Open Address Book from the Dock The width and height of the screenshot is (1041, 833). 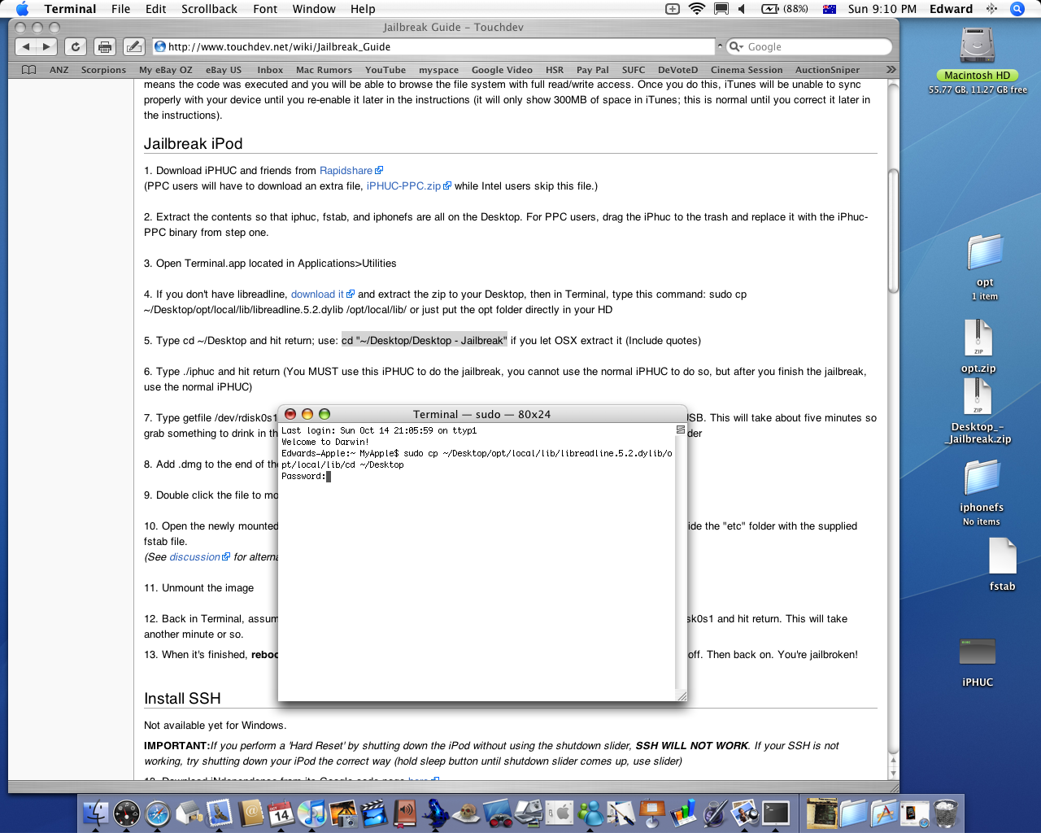coord(250,813)
